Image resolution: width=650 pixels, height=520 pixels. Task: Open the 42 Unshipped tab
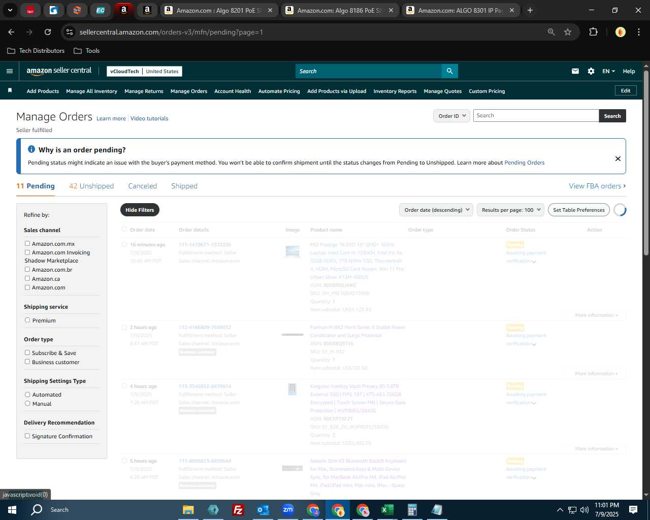click(91, 186)
